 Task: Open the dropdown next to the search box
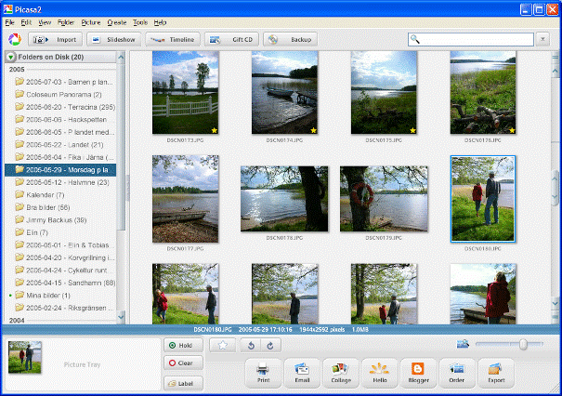tap(542, 39)
